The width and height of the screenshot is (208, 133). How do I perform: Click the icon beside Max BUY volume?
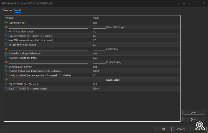6,36
